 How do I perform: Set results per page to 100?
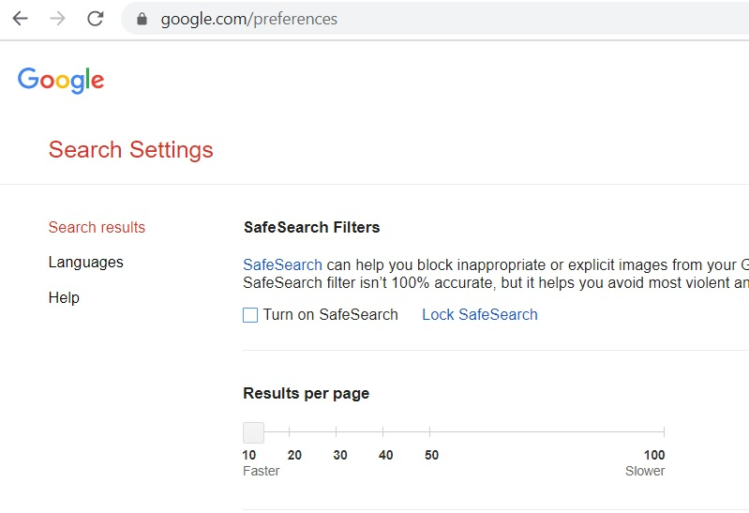click(664, 432)
